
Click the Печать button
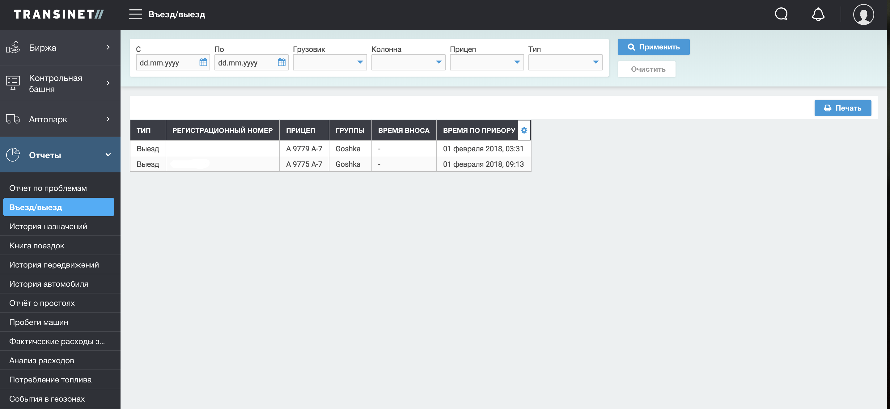pyautogui.click(x=842, y=108)
